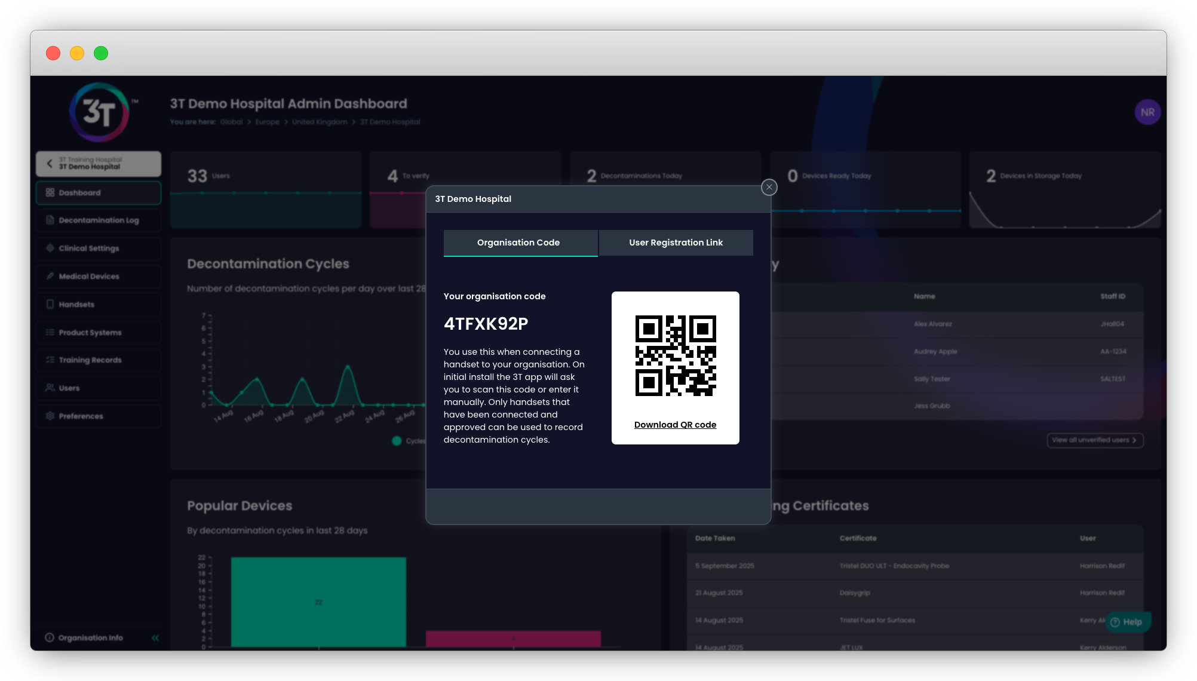Click the Download QR code link

tap(675, 425)
